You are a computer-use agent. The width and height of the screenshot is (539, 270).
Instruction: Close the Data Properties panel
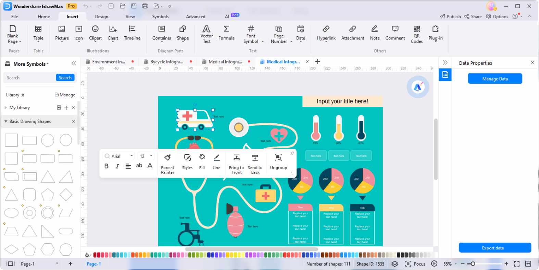532,63
